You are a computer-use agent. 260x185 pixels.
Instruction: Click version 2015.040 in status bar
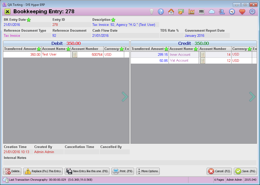click(250, 180)
